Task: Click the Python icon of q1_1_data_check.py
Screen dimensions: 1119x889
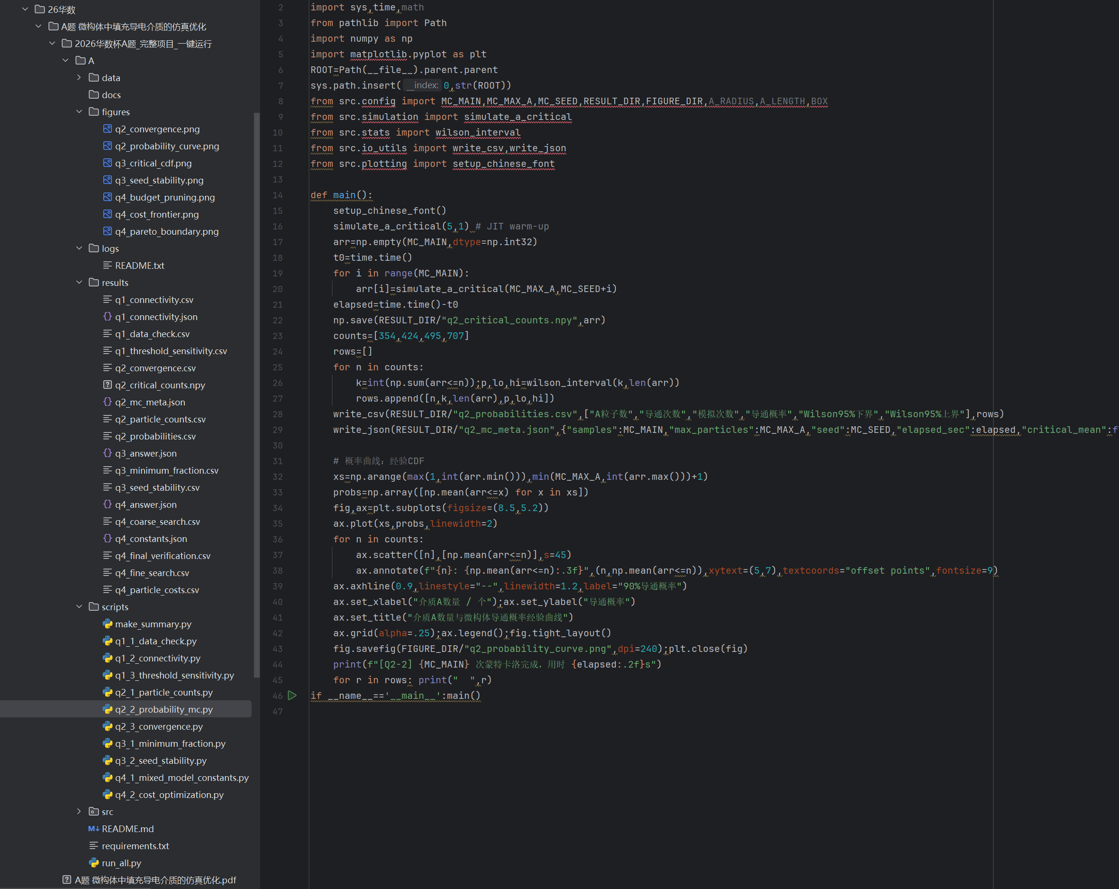Action: (108, 641)
